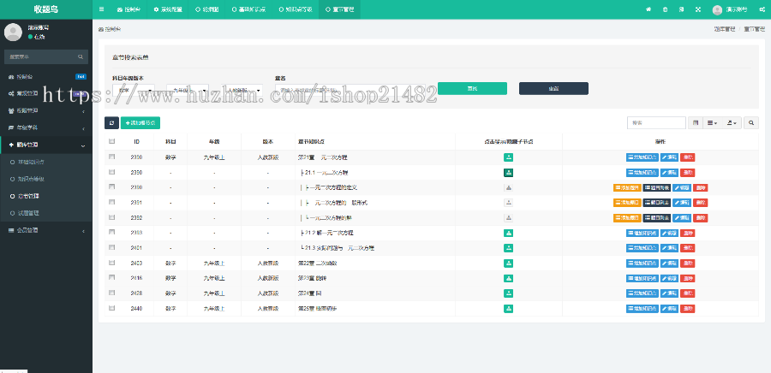Switch to the 知识点模板 top tab
Screen dimensions: 771x373
(295, 9)
